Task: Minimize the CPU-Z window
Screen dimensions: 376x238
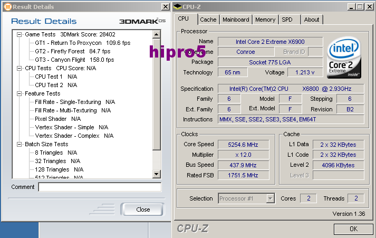Action: 351,7
